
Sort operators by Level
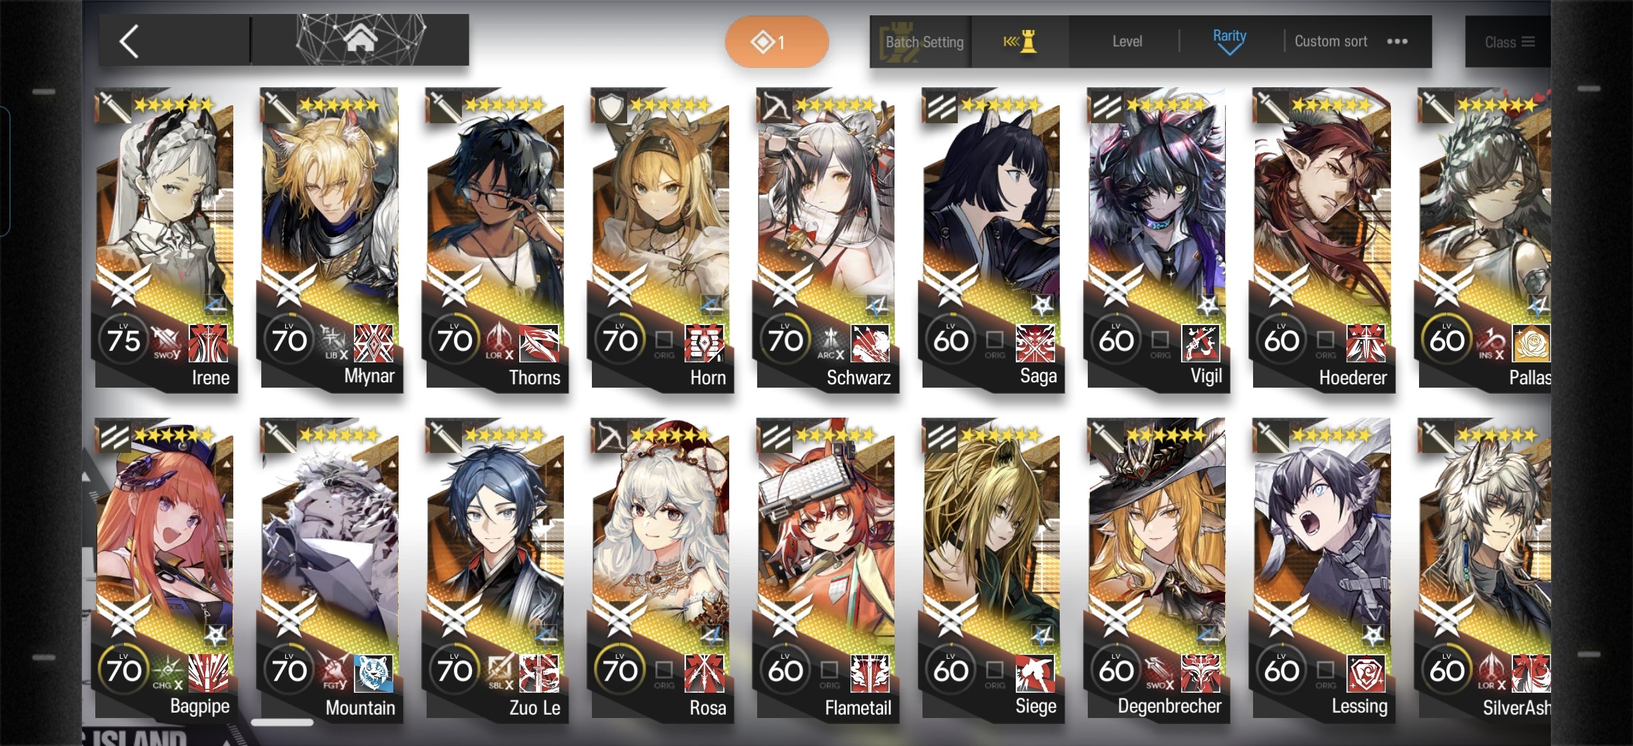[x=1127, y=41]
